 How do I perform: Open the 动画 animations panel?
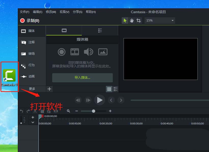(x=32, y=77)
